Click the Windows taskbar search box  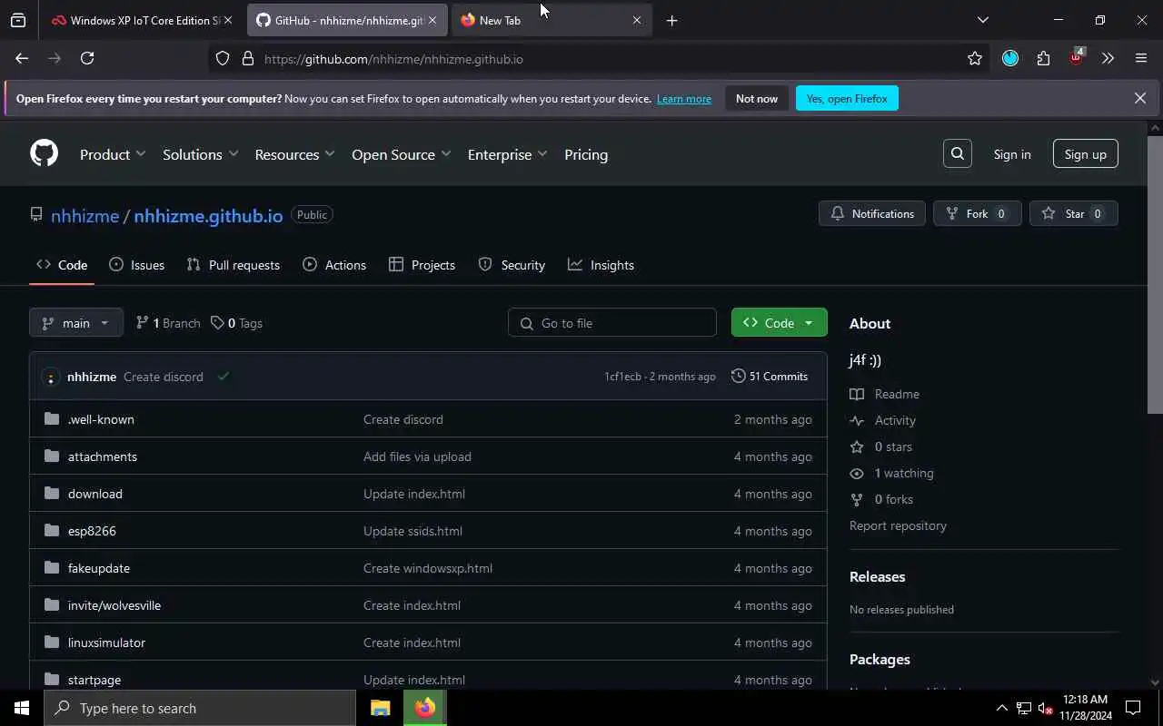click(x=200, y=708)
